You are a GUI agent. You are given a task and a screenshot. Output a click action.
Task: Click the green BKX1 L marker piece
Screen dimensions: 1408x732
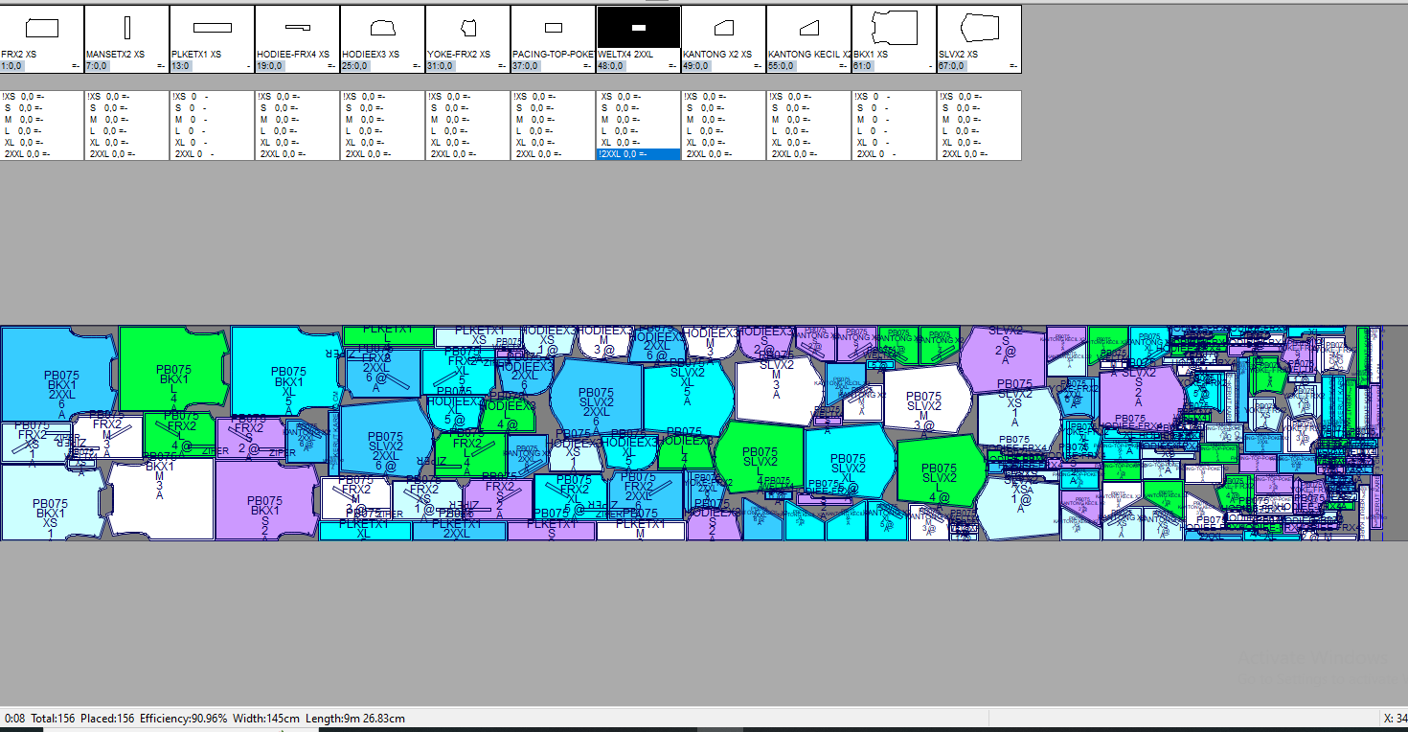tap(172, 369)
